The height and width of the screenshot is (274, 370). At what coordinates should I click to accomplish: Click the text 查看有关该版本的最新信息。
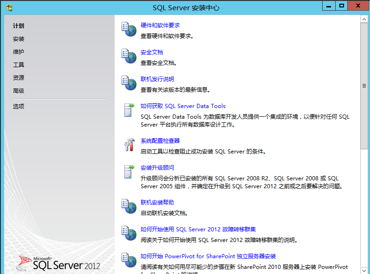tap(175, 90)
